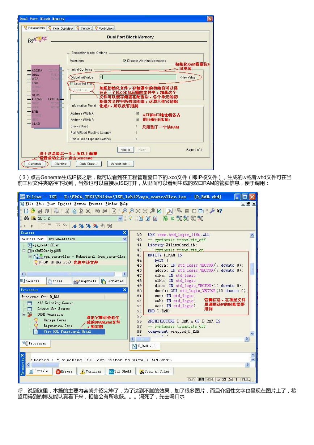
Task: Click the Paste icon in ISE toolbar
Action: click(x=81, y=211)
